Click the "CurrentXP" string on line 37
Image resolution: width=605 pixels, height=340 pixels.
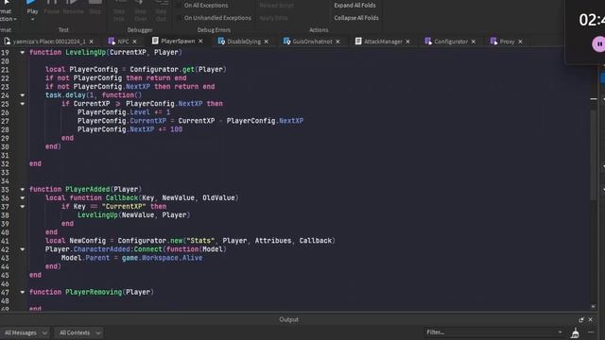(x=124, y=206)
